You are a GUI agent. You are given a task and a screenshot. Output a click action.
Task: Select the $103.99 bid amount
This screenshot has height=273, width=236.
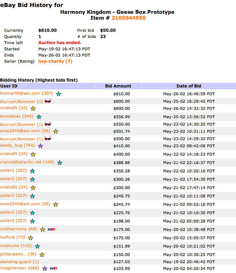tap(121, 269)
